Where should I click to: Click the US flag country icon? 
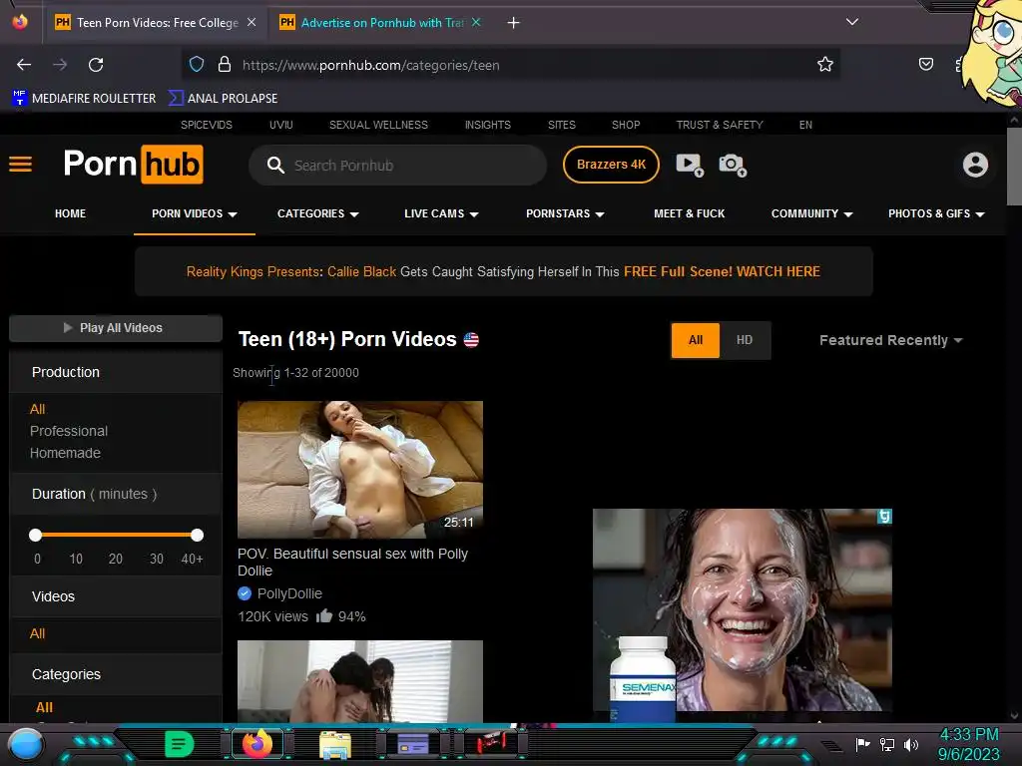pos(471,339)
